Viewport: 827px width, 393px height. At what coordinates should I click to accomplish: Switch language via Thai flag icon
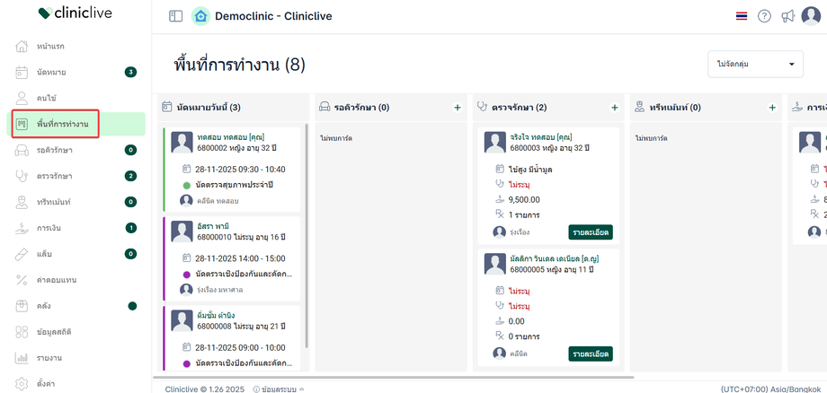coord(741,16)
